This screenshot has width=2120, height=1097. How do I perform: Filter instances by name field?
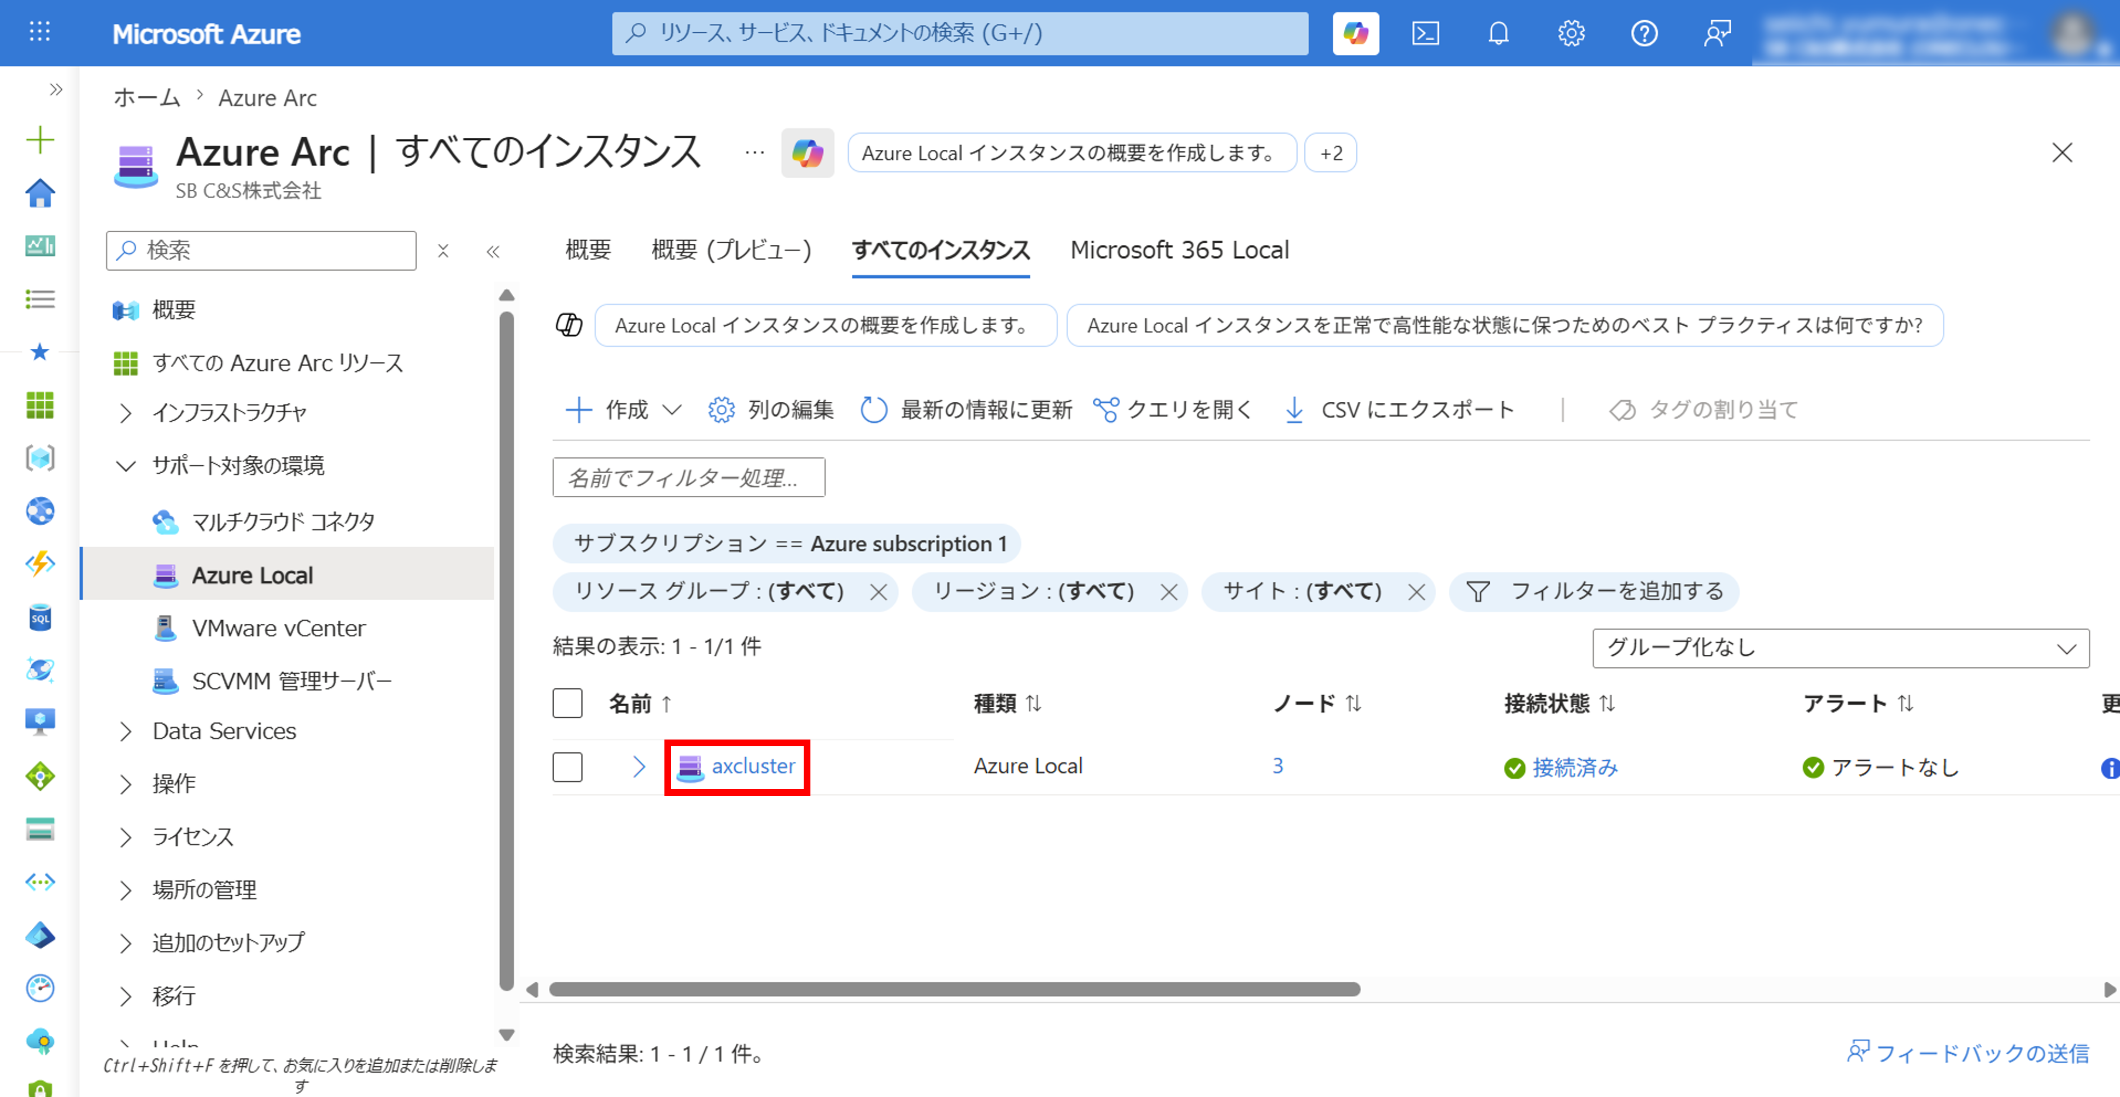click(689, 477)
